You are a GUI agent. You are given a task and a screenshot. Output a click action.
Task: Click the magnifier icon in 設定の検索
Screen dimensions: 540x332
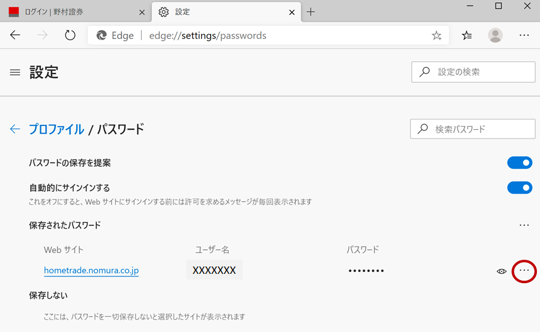pyautogui.click(x=425, y=72)
